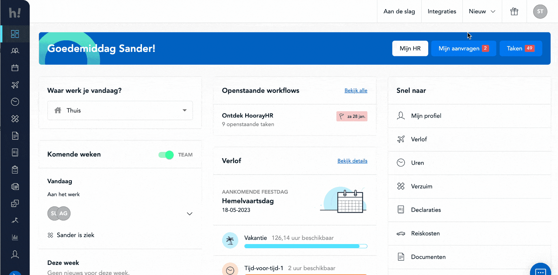Viewport: 558px width, 275px height.
Task: Click the SL team member avatar
Action: pyautogui.click(x=52, y=213)
